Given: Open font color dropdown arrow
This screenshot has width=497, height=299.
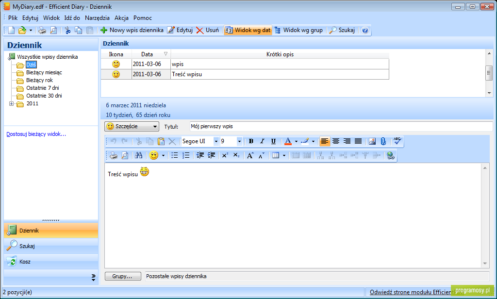Looking at the screenshot, I should pyautogui.click(x=296, y=141).
